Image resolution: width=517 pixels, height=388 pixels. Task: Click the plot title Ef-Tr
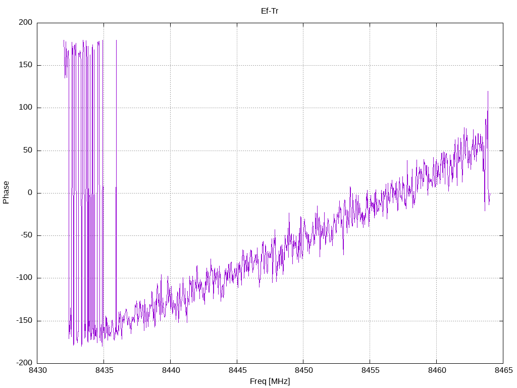coord(270,11)
